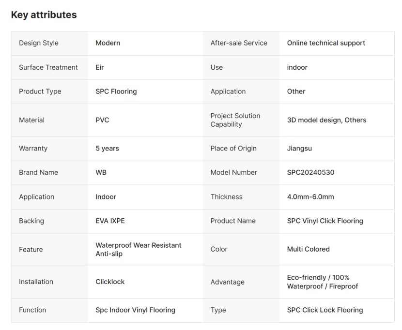Select the Design Style label cell
This screenshot has height=330, width=402.
[x=49, y=43]
